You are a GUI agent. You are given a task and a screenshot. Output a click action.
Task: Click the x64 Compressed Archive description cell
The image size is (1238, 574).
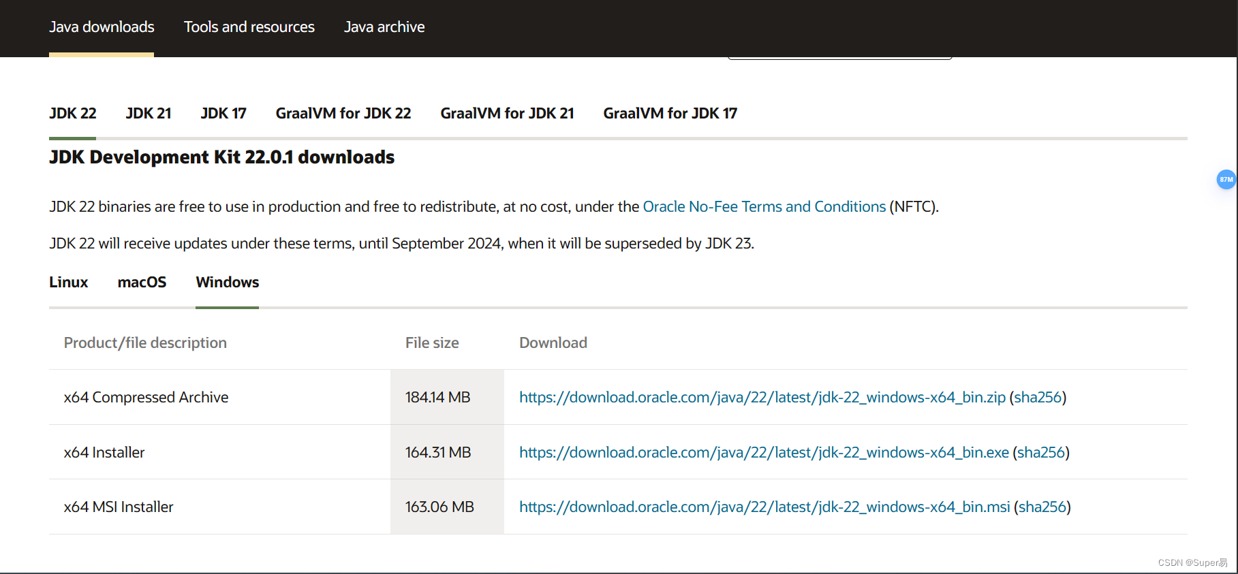(x=219, y=397)
